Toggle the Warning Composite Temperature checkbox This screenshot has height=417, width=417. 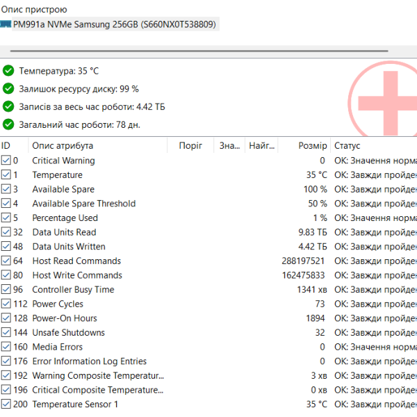click(6, 375)
